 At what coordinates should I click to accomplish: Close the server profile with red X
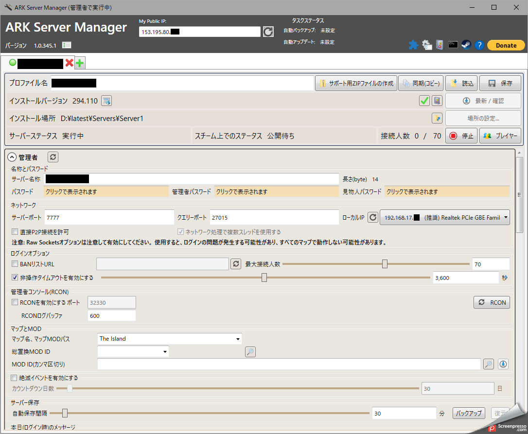tap(70, 63)
